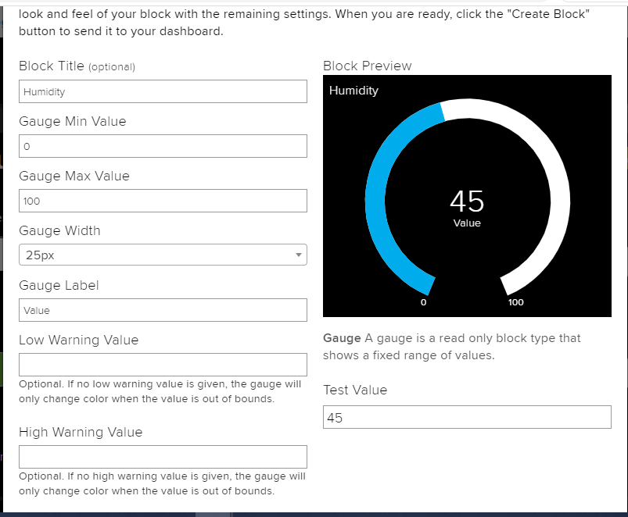This screenshot has height=517, width=628.
Task: Click the bold Gauge description word
Action: tap(342, 338)
